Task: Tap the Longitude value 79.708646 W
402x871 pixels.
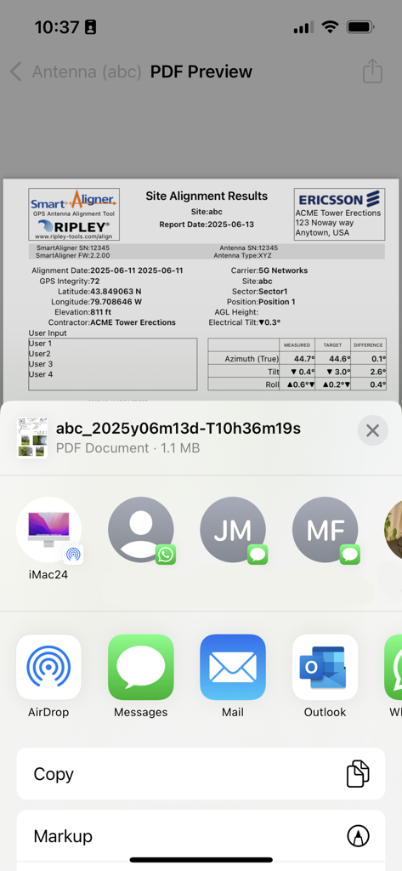Action: pos(116,302)
